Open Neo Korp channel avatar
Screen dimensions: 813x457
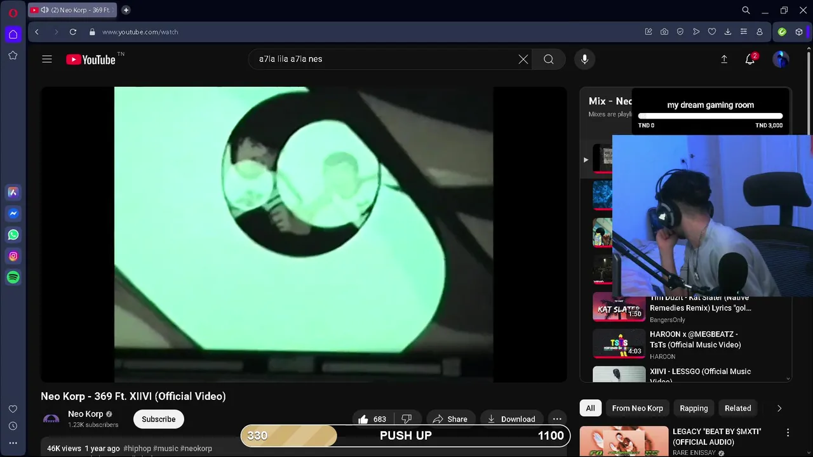(51, 419)
